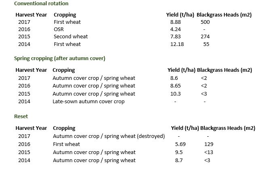Screen dimensions: 267x173
Task: Click the OSR cropping cell
Action: [x=59, y=29]
